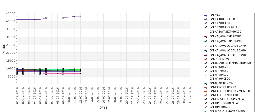Click the 31-07-2016 date axis label
This screenshot has height=112, width=255.
pyautogui.click(x=190, y=96)
